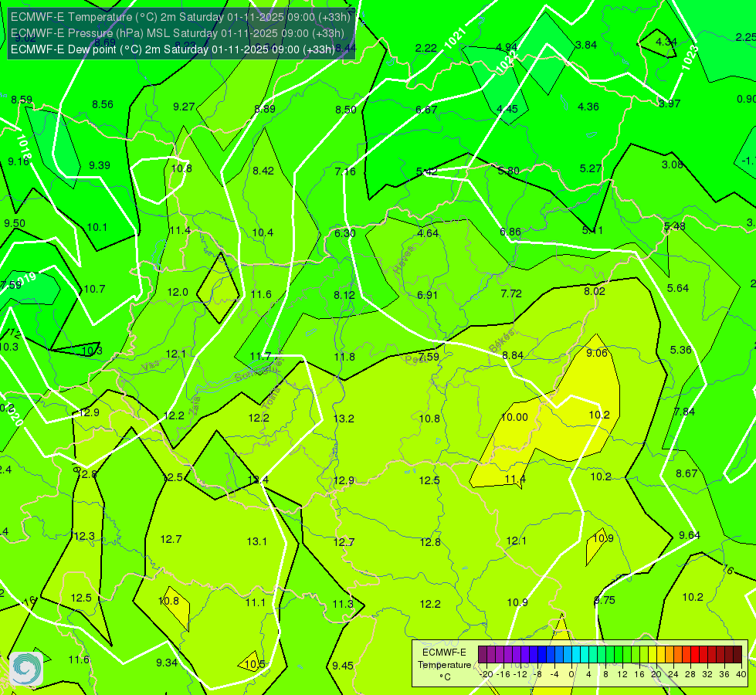The height and width of the screenshot is (695, 756).
Task: Pick the dark maroon swatch at legend's 40 end
Action: pyautogui.click(x=737, y=655)
